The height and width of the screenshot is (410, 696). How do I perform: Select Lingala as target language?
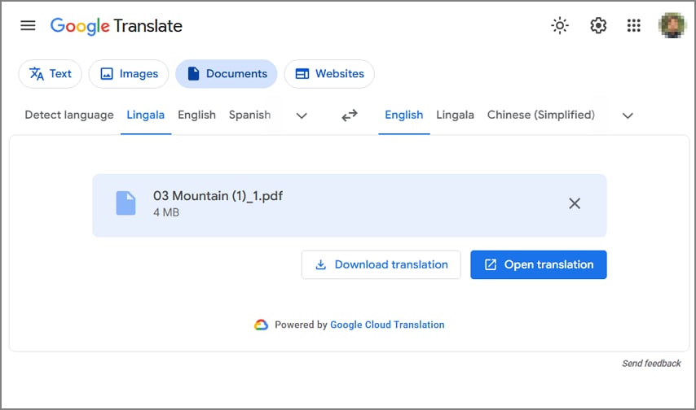pyautogui.click(x=455, y=116)
